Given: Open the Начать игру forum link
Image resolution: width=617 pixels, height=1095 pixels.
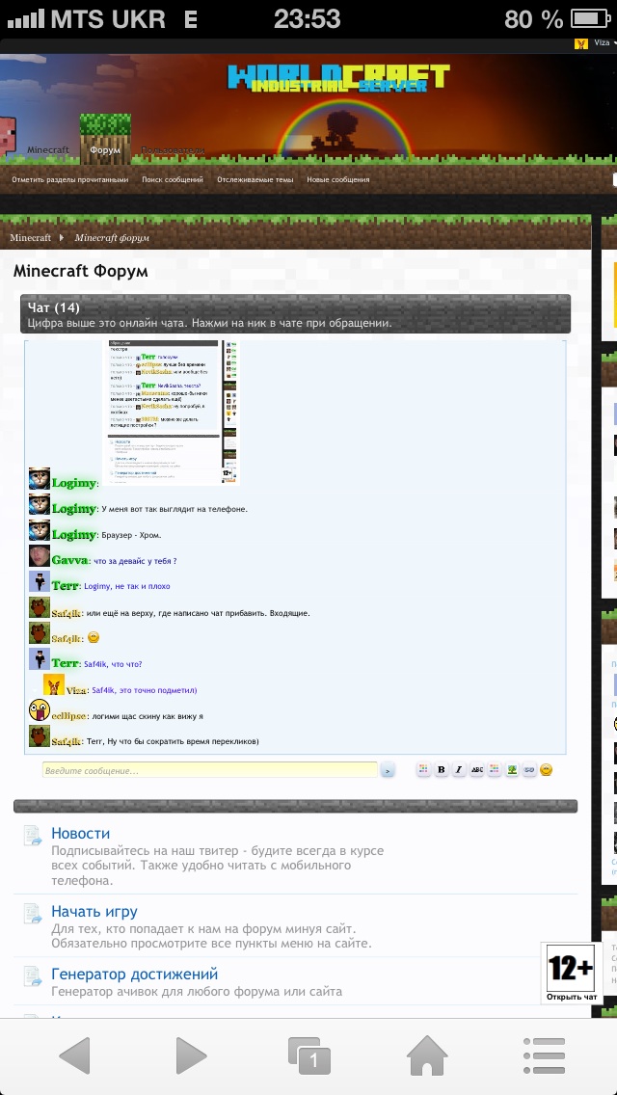Looking at the screenshot, I should coord(94,911).
